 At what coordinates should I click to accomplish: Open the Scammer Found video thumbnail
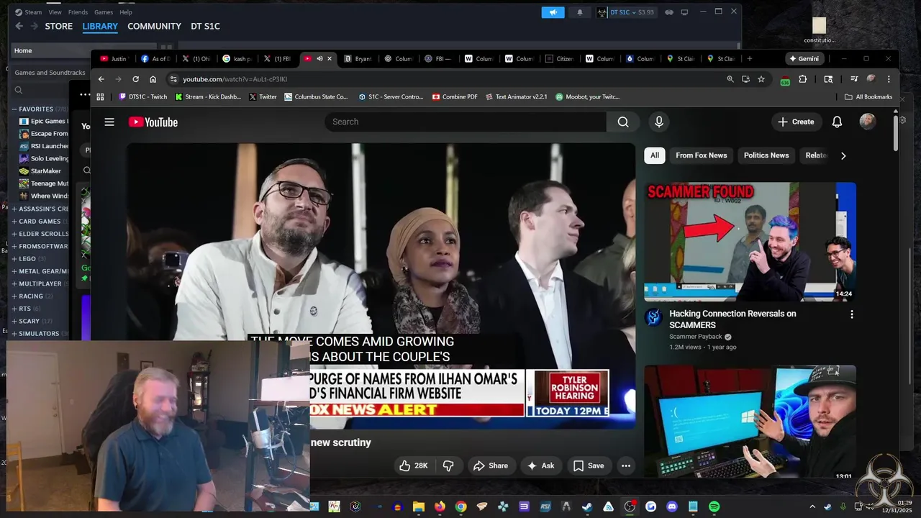(750, 241)
